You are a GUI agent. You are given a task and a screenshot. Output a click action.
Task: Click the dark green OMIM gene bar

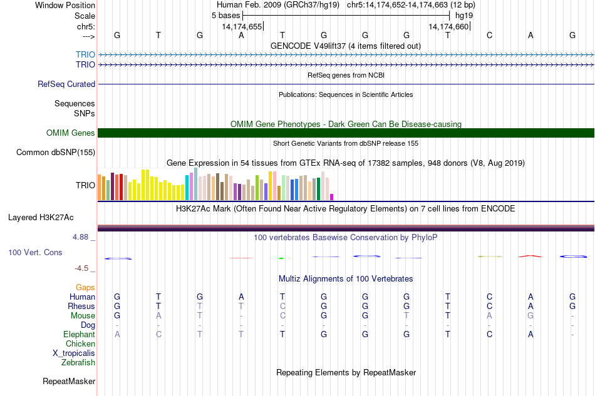[x=346, y=133]
